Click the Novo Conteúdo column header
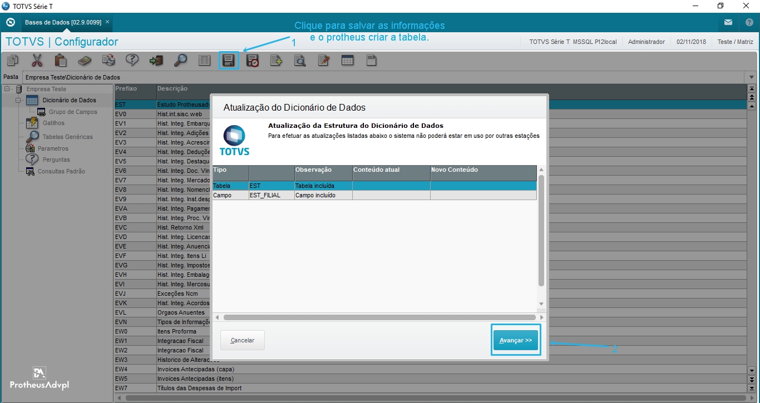Screen dimensions: 760x403 483,173
